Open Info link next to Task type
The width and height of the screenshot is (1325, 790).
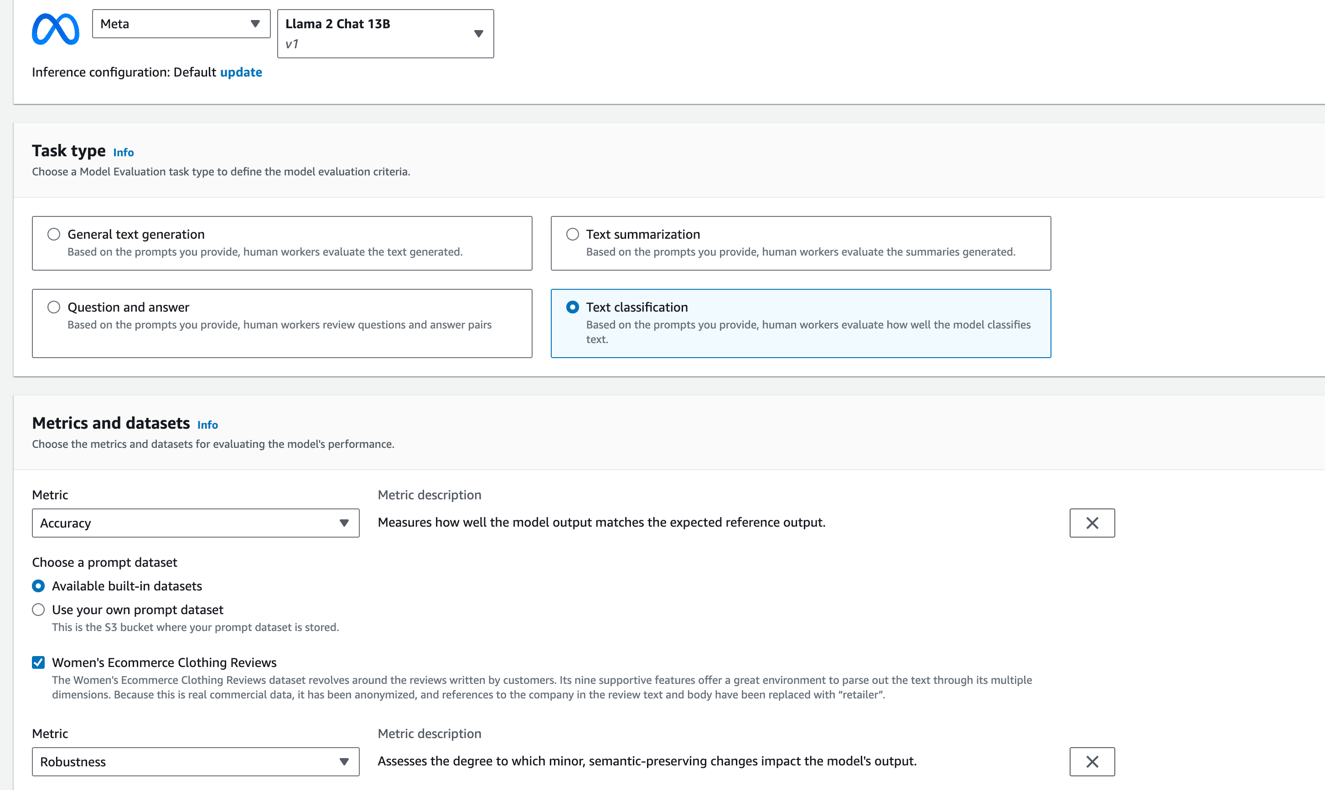click(x=123, y=152)
